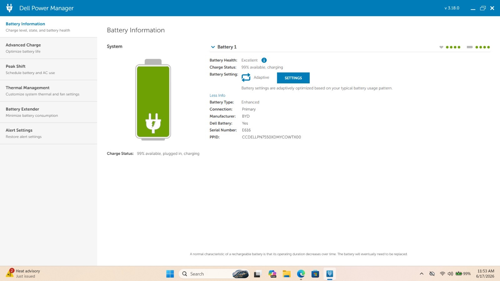Click '99% available, plugged in, charging' text
Image resolution: width=500 pixels, height=281 pixels.
click(168, 154)
